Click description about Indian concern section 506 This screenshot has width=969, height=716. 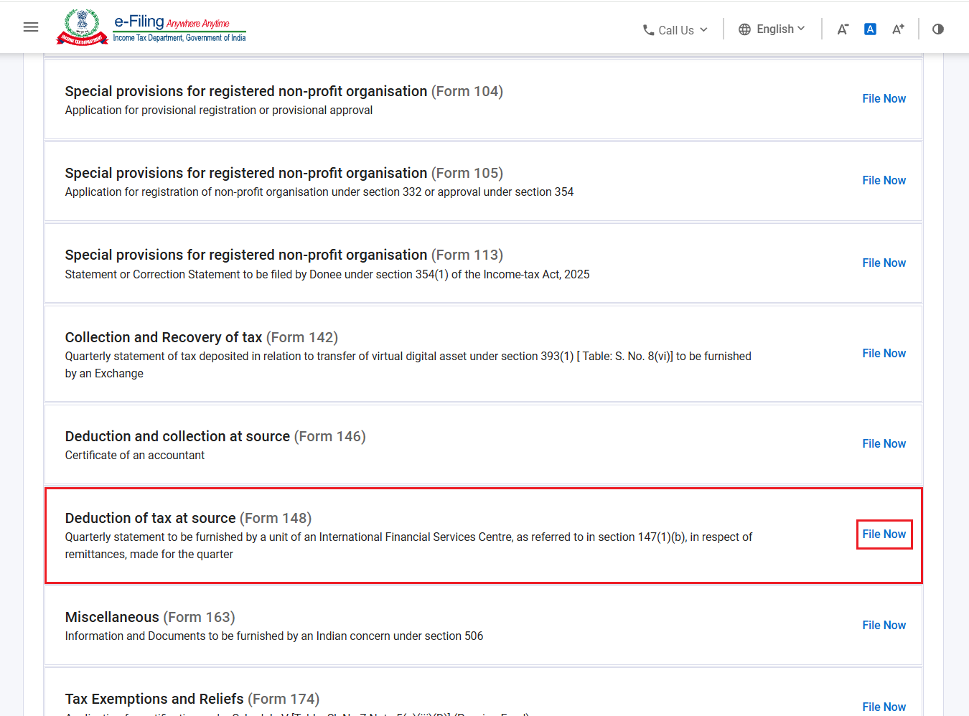pyautogui.click(x=274, y=636)
